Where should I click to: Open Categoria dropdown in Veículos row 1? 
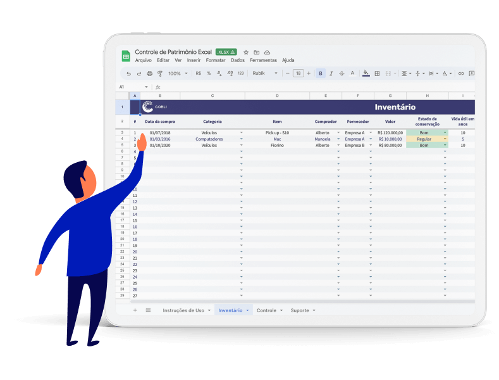coord(241,132)
